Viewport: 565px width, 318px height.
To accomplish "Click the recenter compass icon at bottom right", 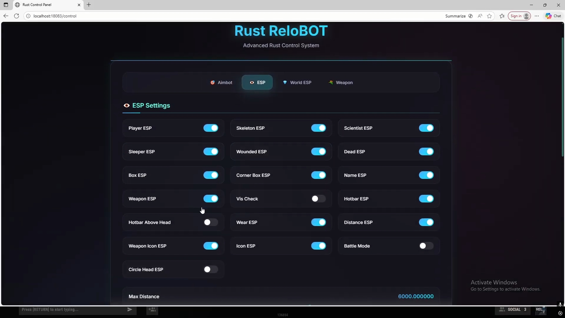I will tap(560, 313).
